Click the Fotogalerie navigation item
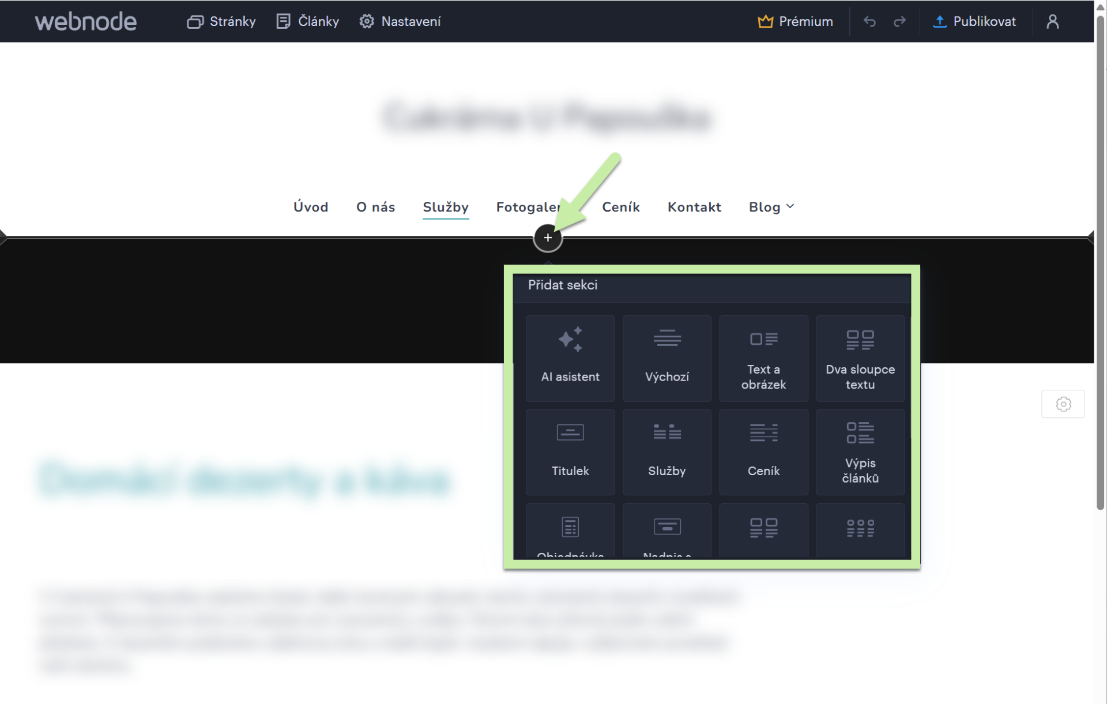Image resolution: width=1107 pixels, height=704 pixels. [x=528, y=207]
